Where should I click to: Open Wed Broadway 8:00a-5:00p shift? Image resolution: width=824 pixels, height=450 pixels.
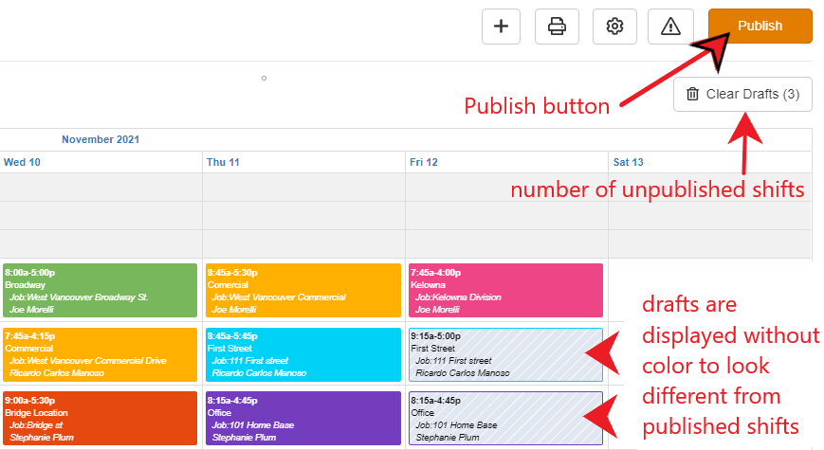point(100,291)
